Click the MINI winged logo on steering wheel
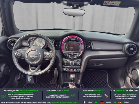 point(33,56)
